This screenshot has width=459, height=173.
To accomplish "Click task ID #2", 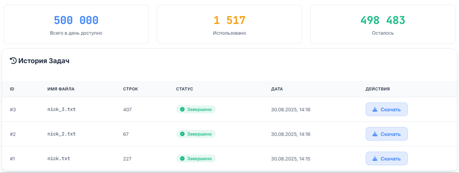I will click(x=13, y=134).
